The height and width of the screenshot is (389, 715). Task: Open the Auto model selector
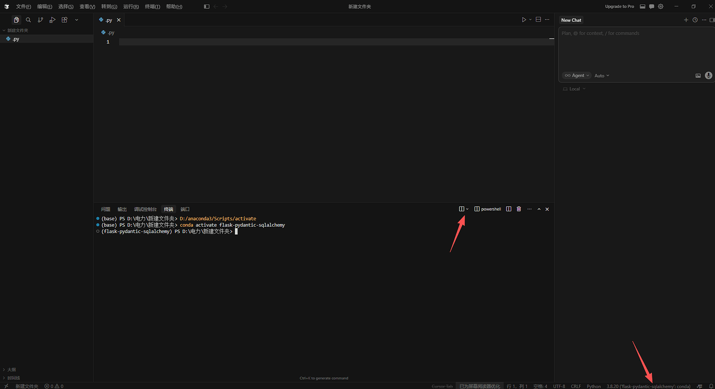click(x=602, y=76)
